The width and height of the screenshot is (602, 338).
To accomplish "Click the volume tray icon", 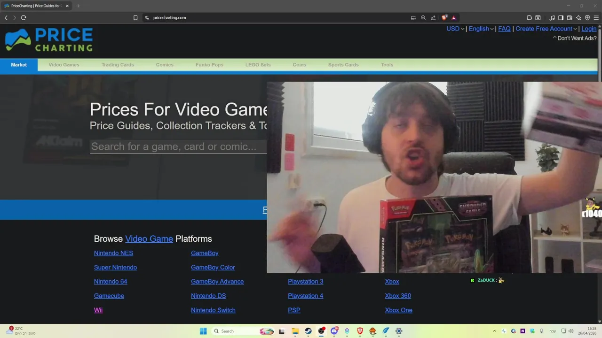I will tap(571, 331).
